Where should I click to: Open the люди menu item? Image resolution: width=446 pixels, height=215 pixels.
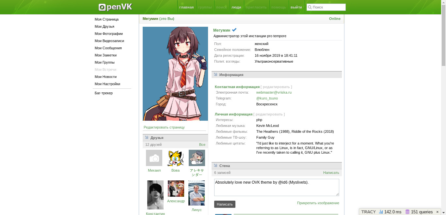236,7
